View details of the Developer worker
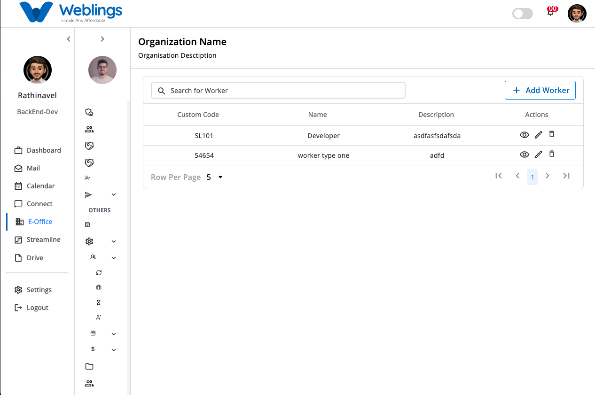This screenshot has height=395, width=595. pos(524,135)
